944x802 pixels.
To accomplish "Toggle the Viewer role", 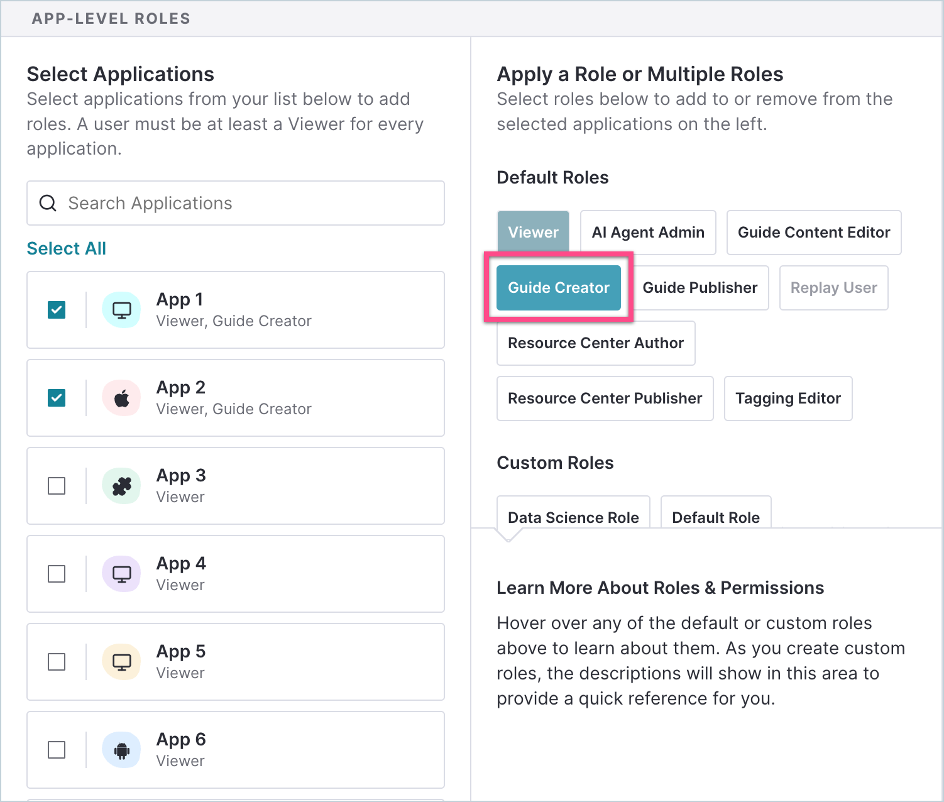I will point(533,233).
